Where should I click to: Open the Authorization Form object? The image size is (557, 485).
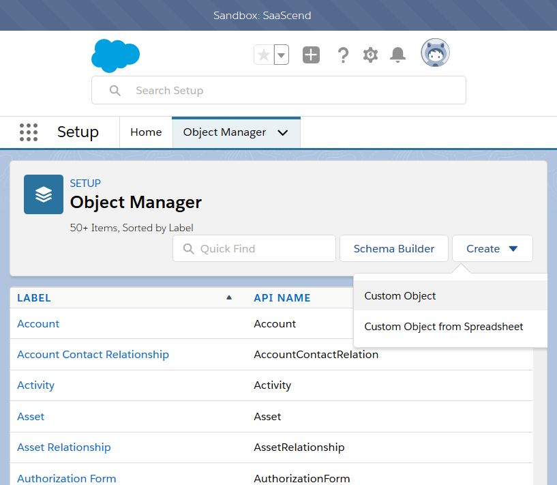[x=67, y=478]
